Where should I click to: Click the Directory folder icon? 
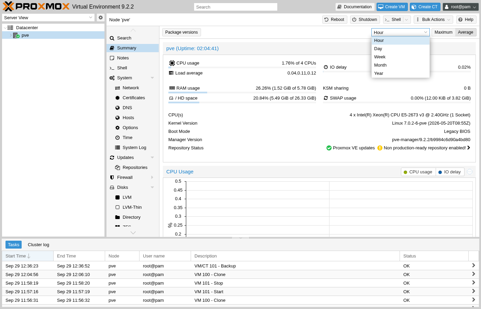coord(118,217)
